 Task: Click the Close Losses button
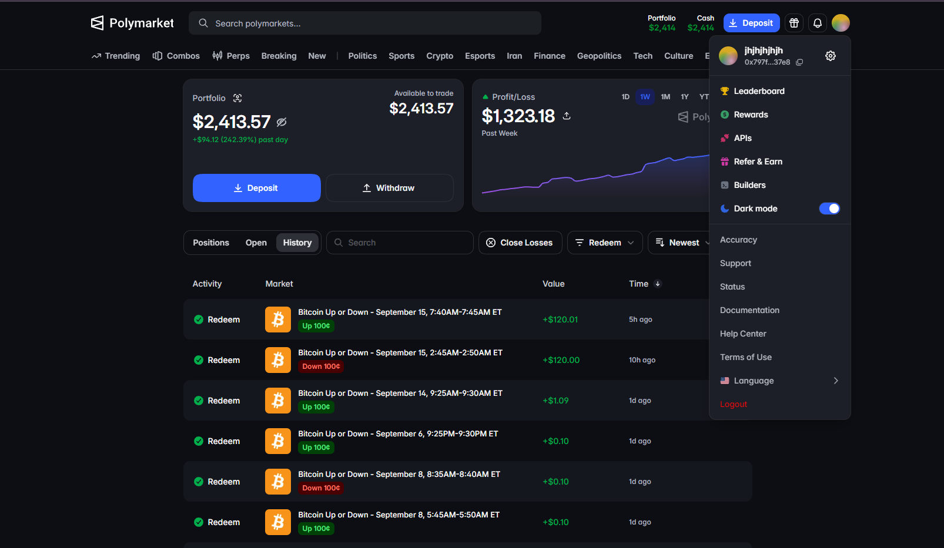pos(520,243)
